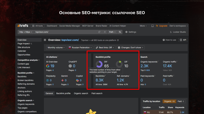Click the UR donut chart
Viewport: 204px width, 114px height.
pos(119,64)
